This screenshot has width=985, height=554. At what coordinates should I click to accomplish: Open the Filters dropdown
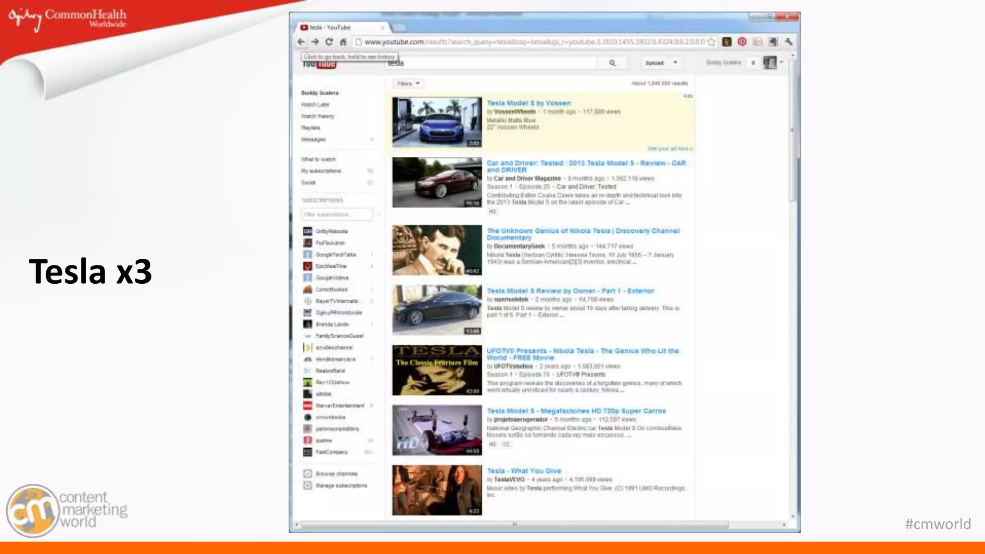(408, 84)
